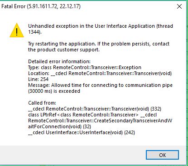Click the stack line ending with (332)

[95, 109]
